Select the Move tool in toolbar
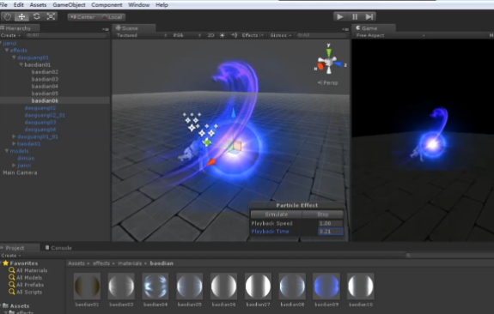Screen dimensions: 494x314 [x=21, y=16]
